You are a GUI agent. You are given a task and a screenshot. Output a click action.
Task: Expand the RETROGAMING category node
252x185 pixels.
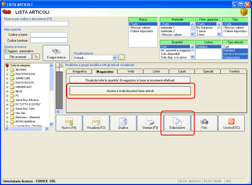pyautogui.click(x=7, y=122)
